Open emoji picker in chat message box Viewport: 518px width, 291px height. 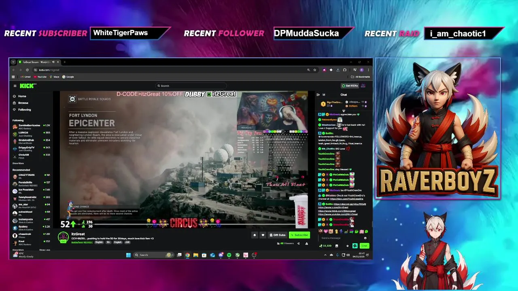point(365,238)
